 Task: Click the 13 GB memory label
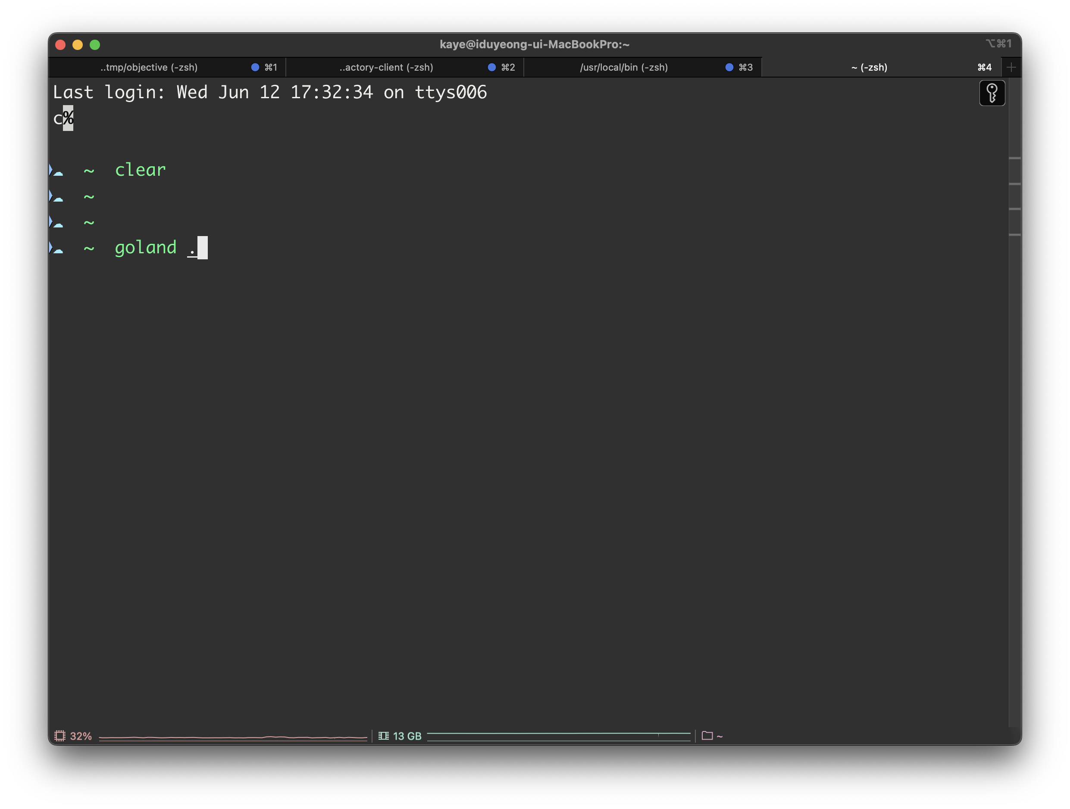click(407, 735)
